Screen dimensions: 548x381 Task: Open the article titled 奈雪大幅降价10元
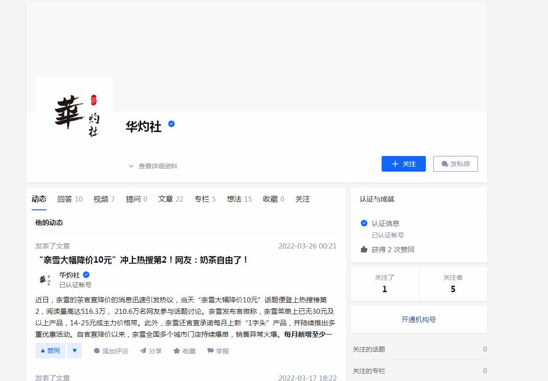[142, 260]
